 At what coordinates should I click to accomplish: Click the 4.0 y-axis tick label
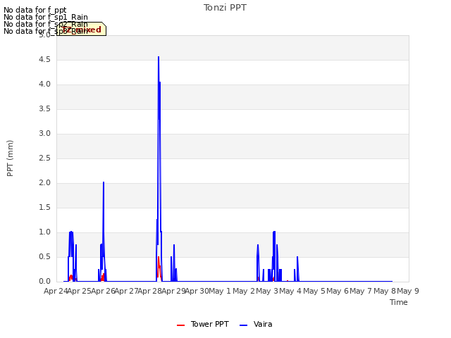pos(44,84)
